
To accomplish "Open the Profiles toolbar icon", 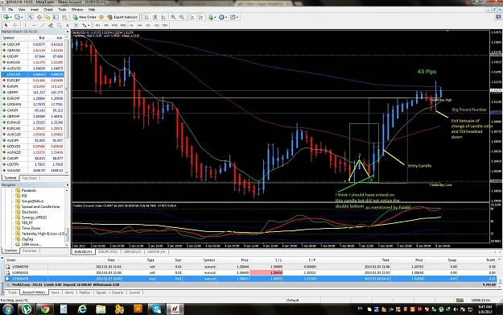I will tap(18, 17).
